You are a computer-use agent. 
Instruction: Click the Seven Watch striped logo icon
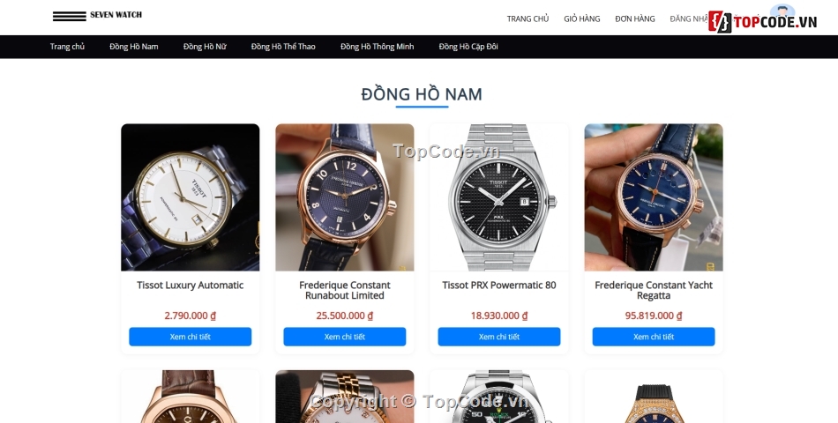[x=69, y=16]
